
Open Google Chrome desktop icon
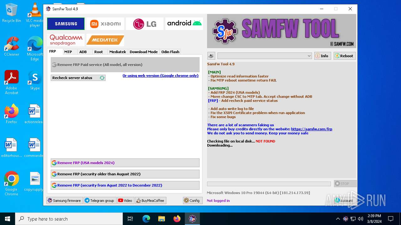coord(12,184)
